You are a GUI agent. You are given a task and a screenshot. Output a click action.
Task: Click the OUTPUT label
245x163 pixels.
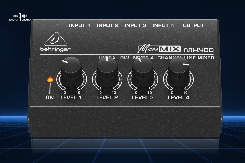click(x=194, y=25)
